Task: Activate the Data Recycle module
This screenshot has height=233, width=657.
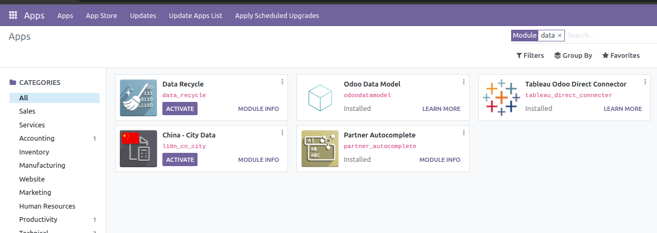Action: [x=180, y=109]
